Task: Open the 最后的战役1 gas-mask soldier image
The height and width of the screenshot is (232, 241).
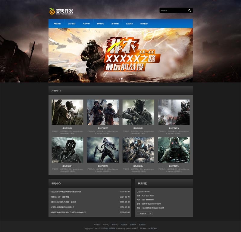Action: pyautogui.click(x=174, y=150)
